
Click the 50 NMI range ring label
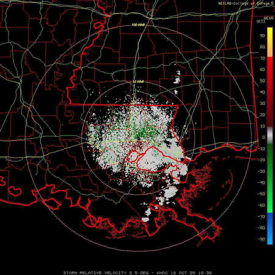click(138, 82)
